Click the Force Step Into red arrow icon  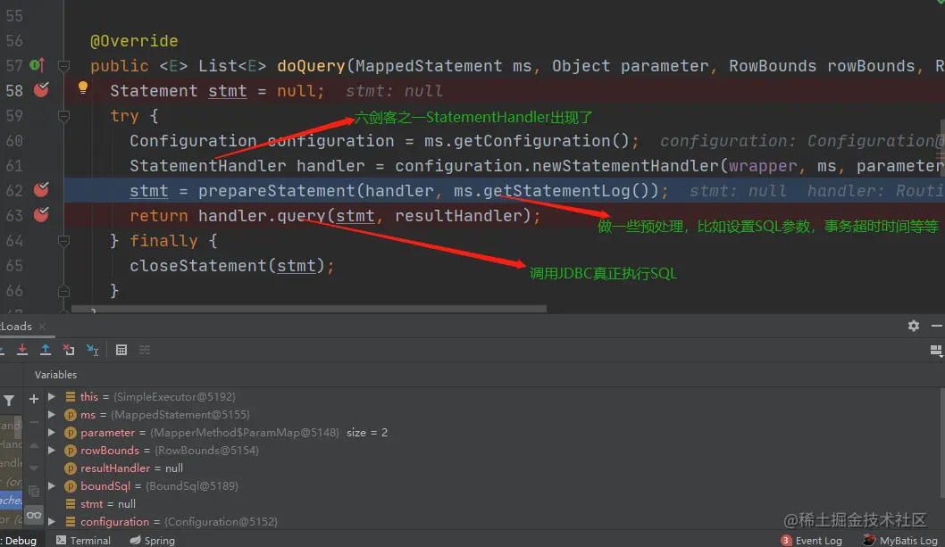click(22, 350)
